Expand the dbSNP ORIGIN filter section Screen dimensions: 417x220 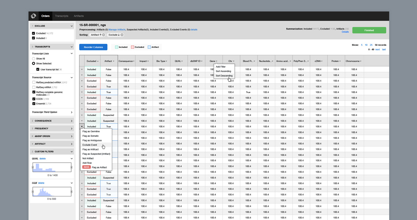pyautogui.click(x=72, y=136)
